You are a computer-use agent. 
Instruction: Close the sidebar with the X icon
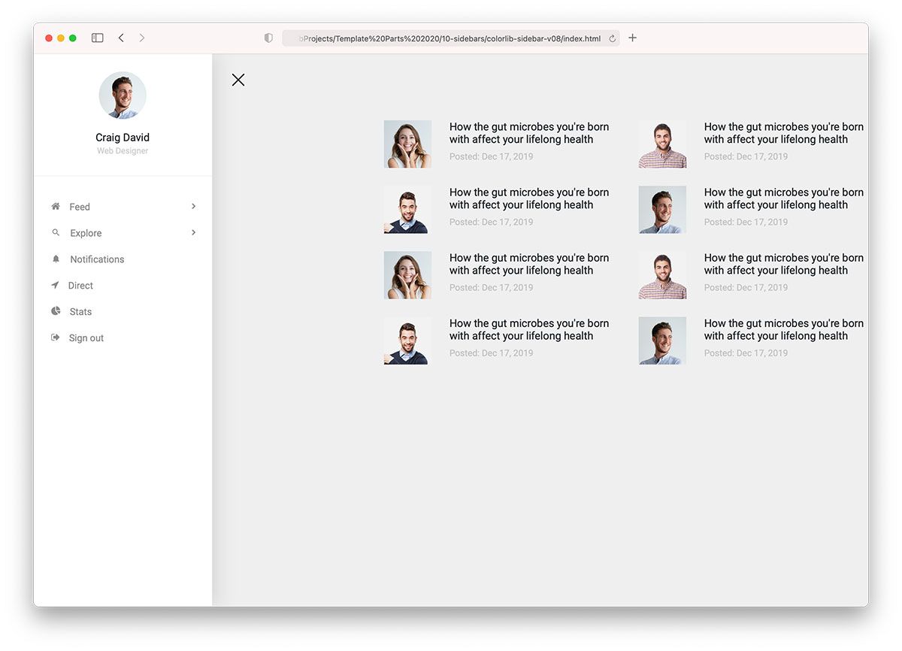pos(238,80)
